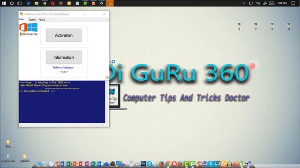Viewport: 300px width, 168px height.
Task: Open the Action Center notifications
Action: point(293,3)
